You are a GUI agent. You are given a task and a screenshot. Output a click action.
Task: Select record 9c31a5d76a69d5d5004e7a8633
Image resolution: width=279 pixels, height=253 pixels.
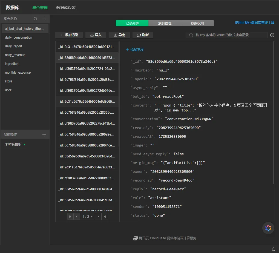point(87,167)
